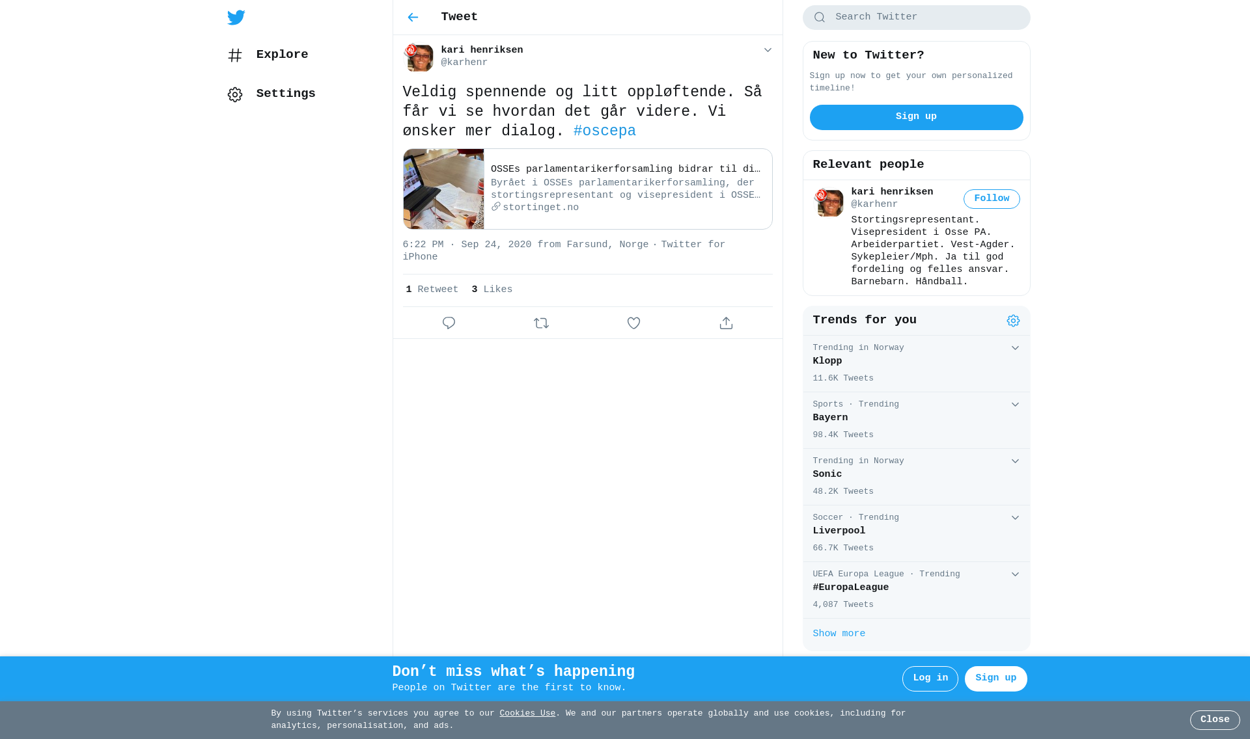The image size is (1250, 739).
Task: Click kari henriksen's avatar in tweet header
Action: pos(419,57)
